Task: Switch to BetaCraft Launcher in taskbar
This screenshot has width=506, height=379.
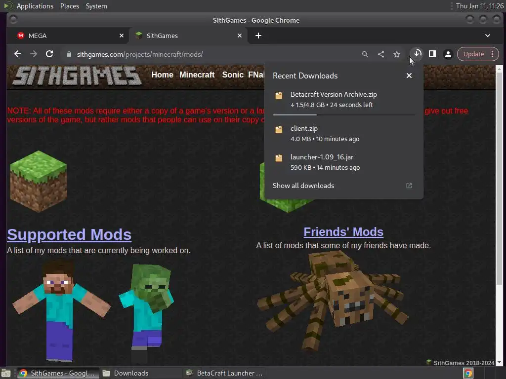Action: [x=224, y=373]
